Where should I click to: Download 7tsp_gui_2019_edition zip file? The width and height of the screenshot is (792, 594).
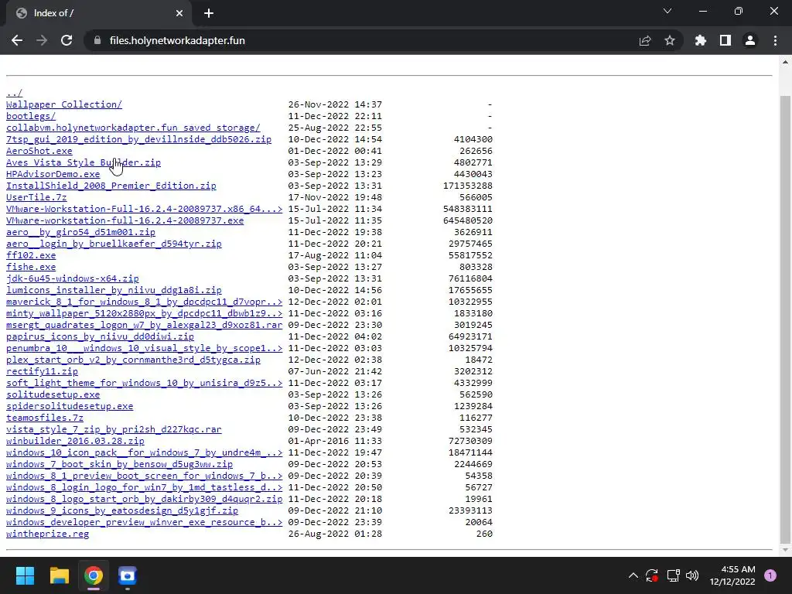139,139
